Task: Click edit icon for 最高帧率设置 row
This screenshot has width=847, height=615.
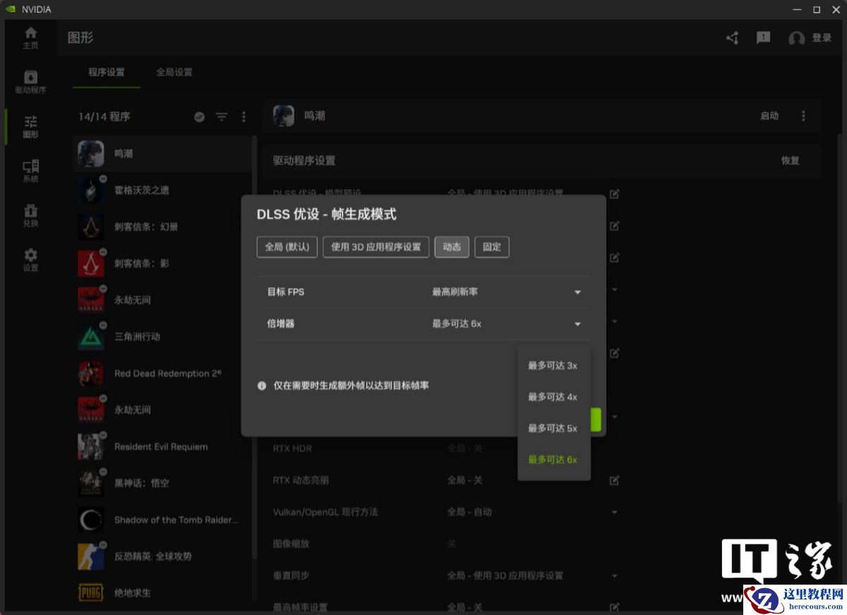Action: (614, 607)
